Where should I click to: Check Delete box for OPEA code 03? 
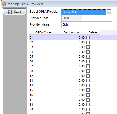[x=88, y=47]
